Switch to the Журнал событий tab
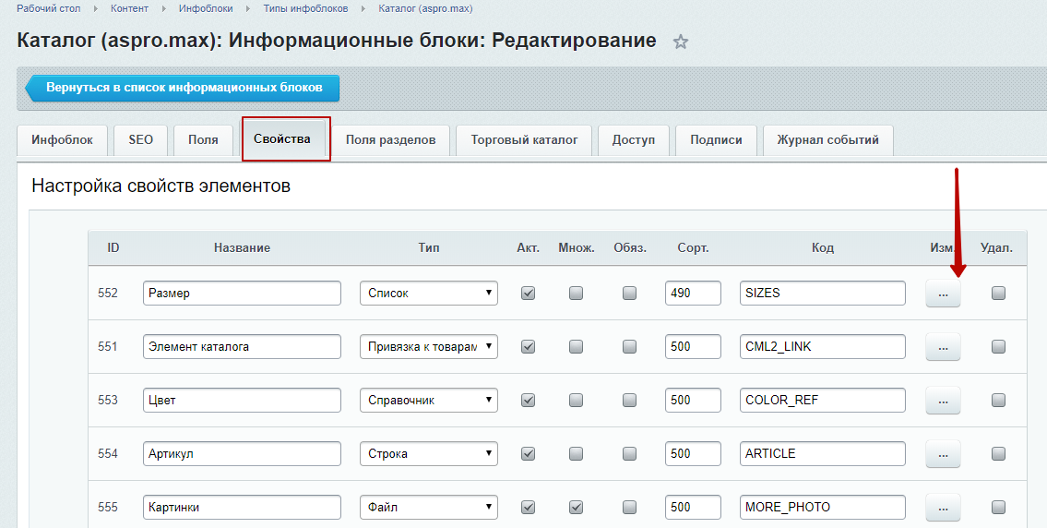The image size is (1047, 528). [828, 140]
